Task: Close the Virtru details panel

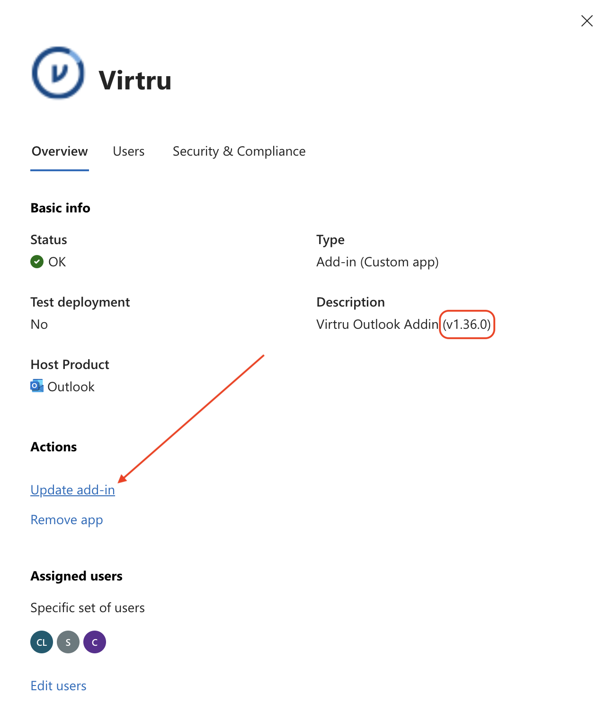Action: coord(587,21)
